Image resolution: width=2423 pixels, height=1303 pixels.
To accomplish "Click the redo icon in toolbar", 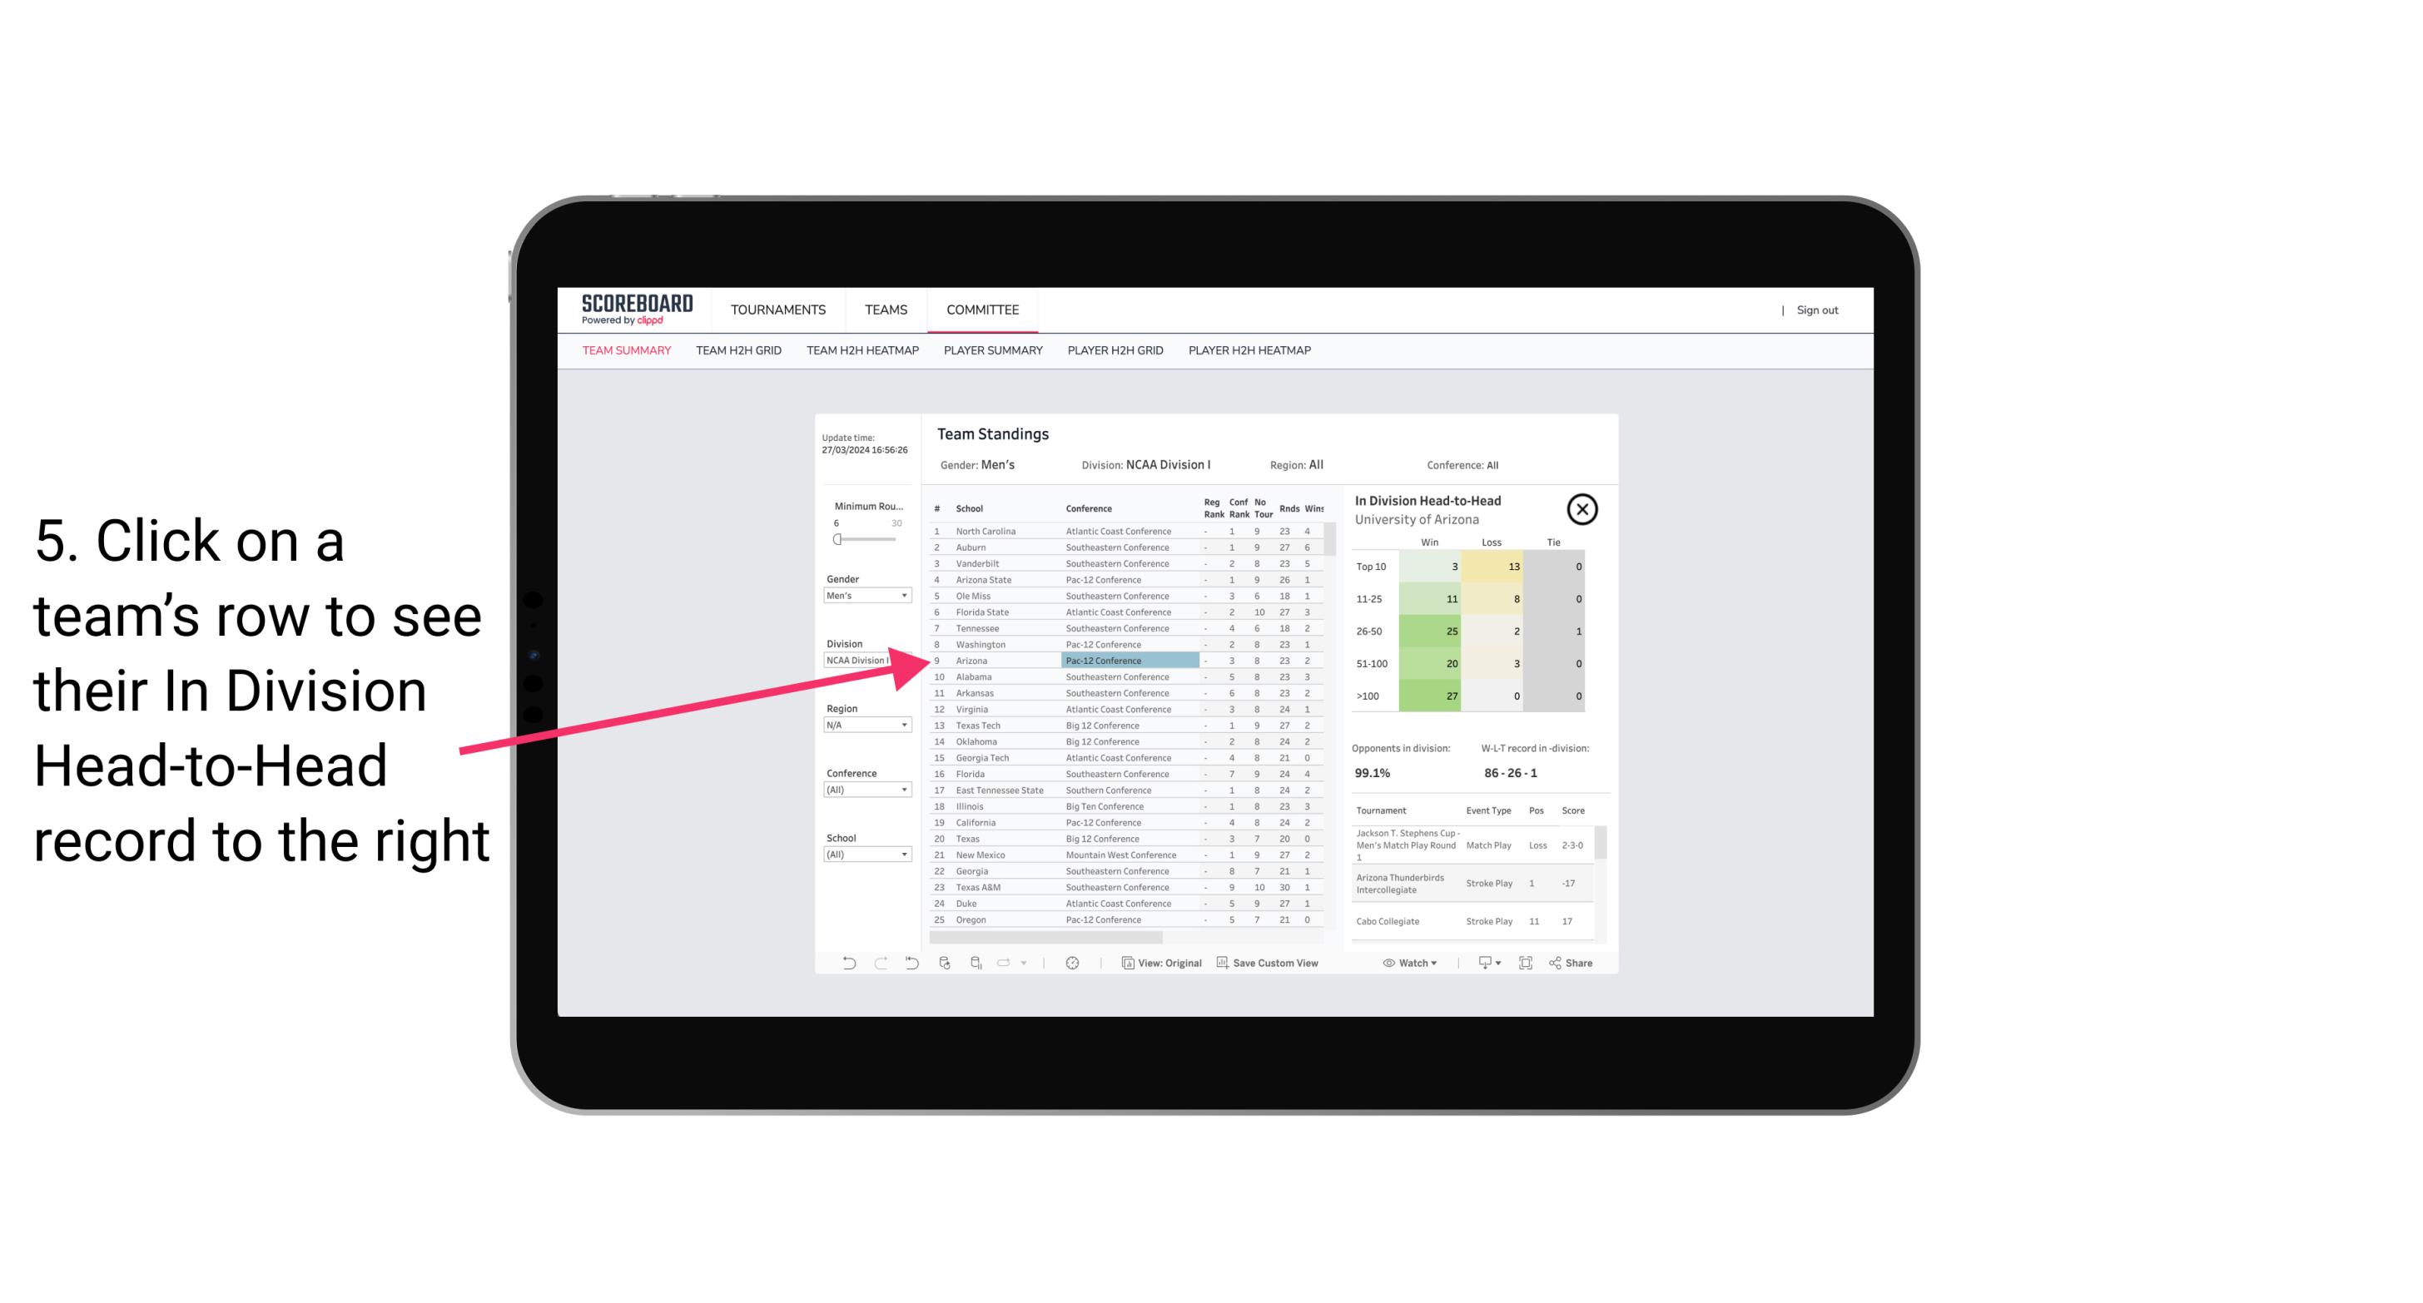I will (x=879, y=963).
